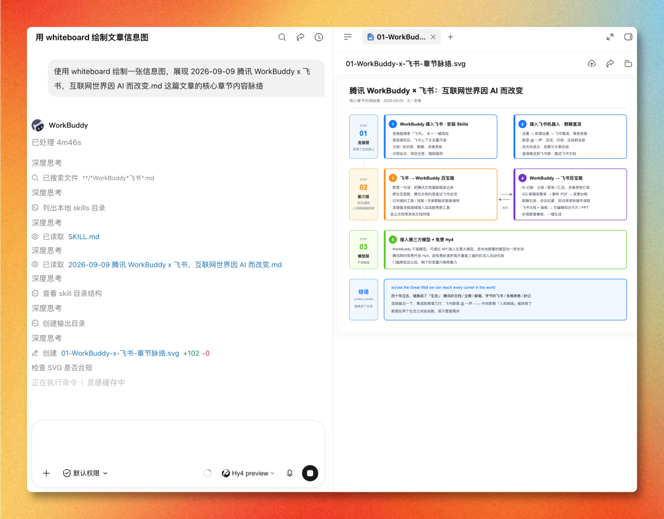The image size is (664, 519).
Task: Click the eye icon beside 已读取 SKILL.md
Action: pos(35,237)
